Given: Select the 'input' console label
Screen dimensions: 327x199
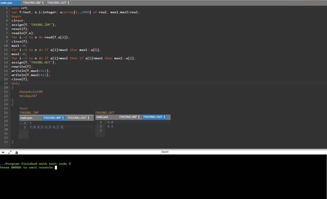Looking at the screenshot, I should (165, 152).
